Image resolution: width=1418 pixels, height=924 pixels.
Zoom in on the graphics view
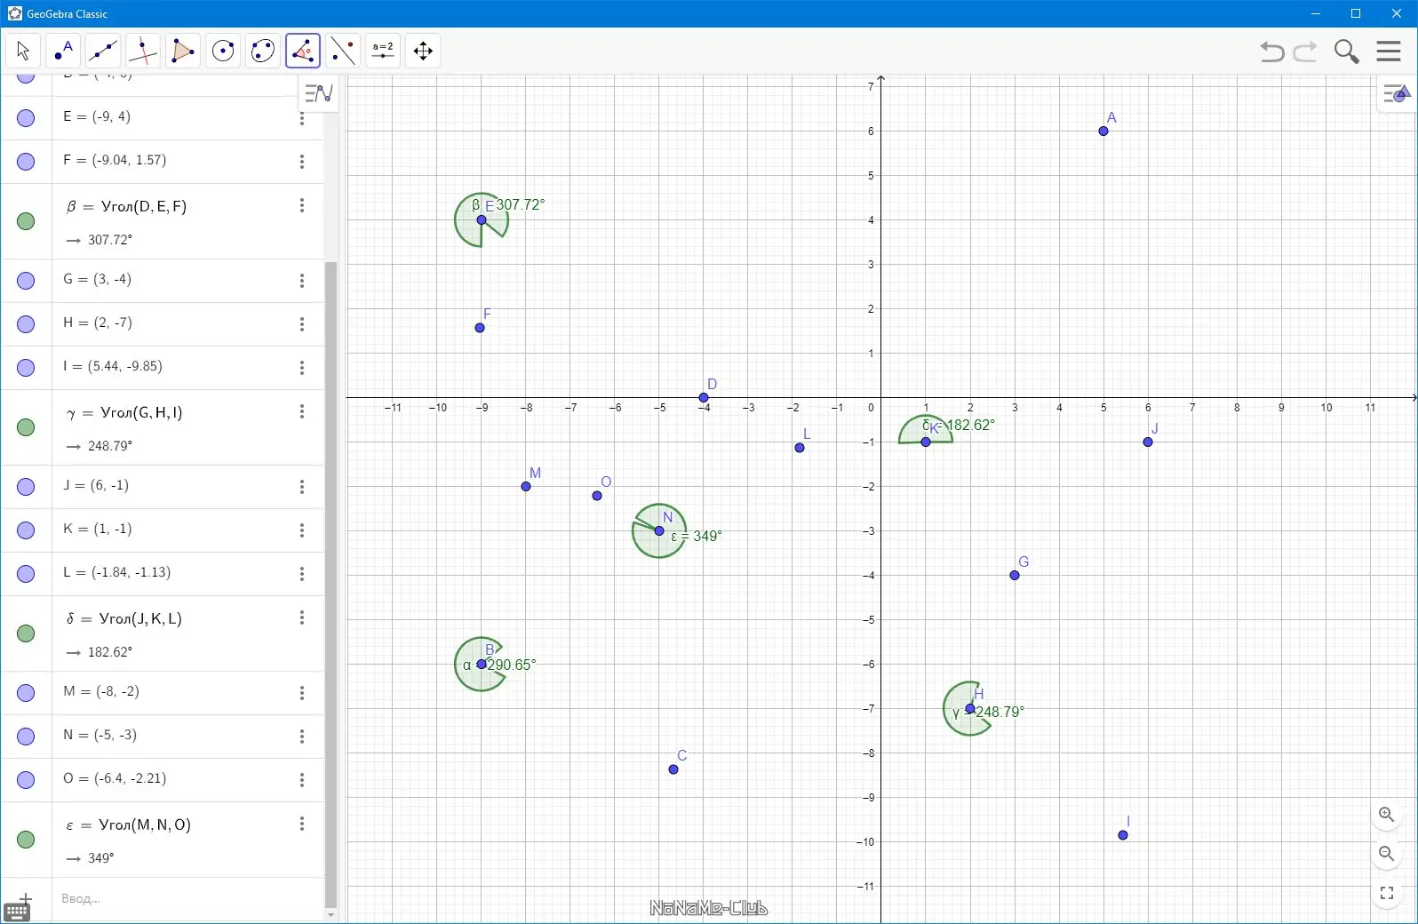tap(1386, 815)
